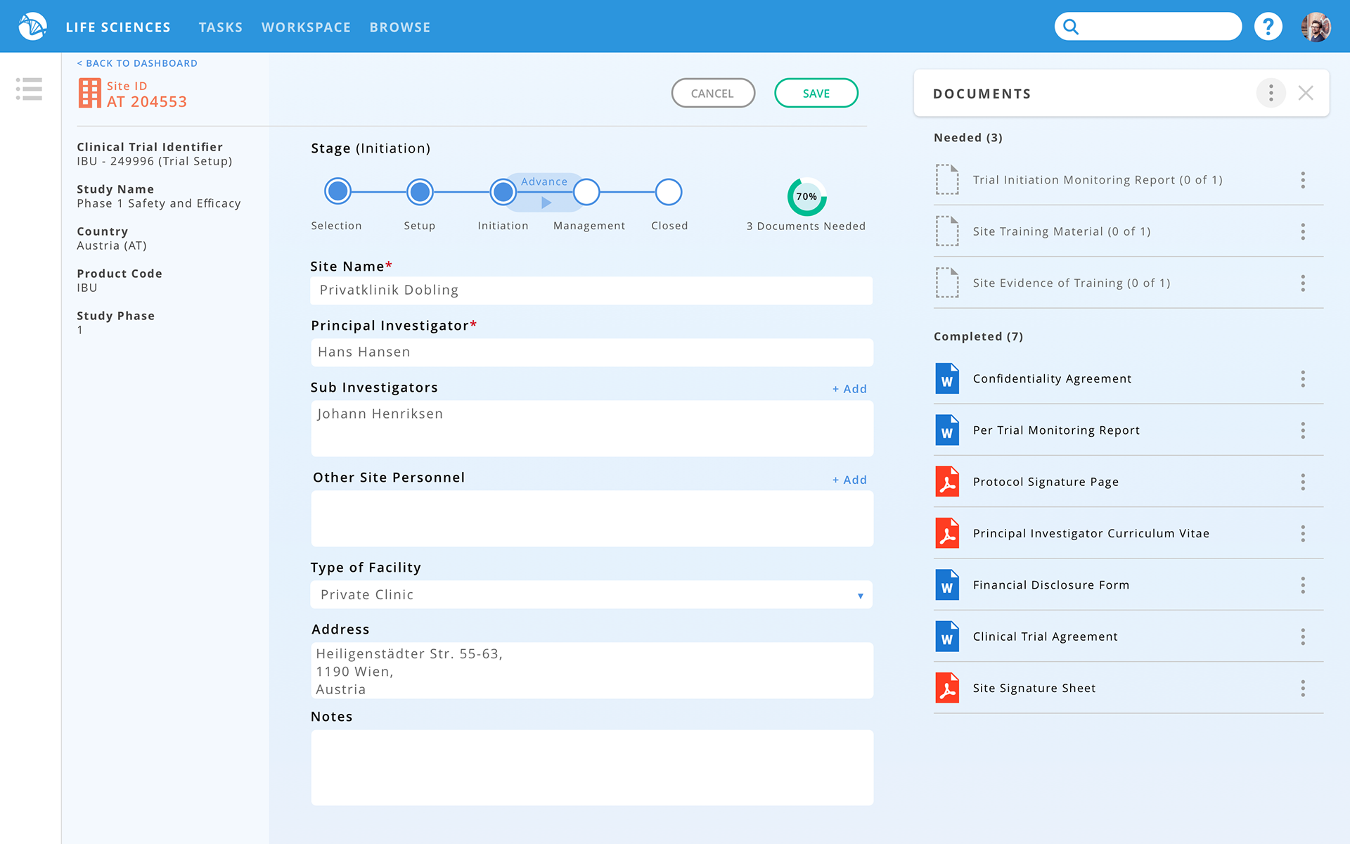Open Documents panel kebab menu

point(1271,93)
